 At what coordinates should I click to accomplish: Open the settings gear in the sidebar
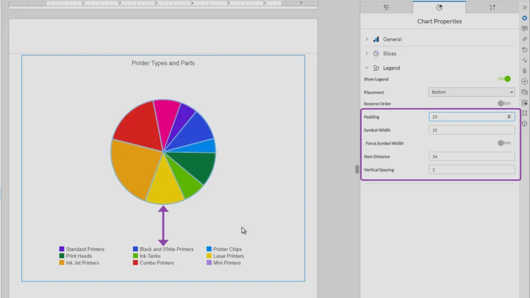click(x=524, y=18)
